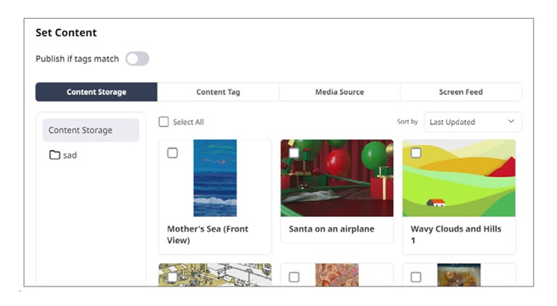The height and width of the screenshot is (306, 557).
Task: Tick the Santa on an airplane checkbox
Action: click(x=294, y=153)
